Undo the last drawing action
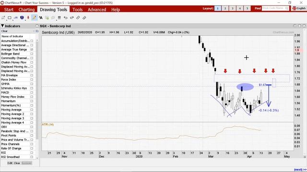This screenshot has height=172, width=307. 66,18
